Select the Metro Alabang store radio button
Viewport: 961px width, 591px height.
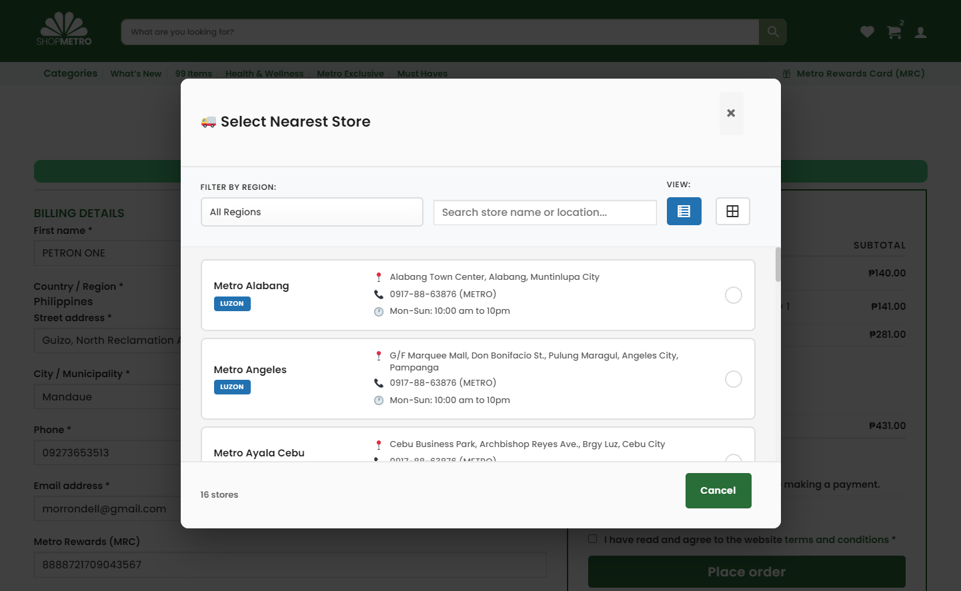(x=734, y=295)
